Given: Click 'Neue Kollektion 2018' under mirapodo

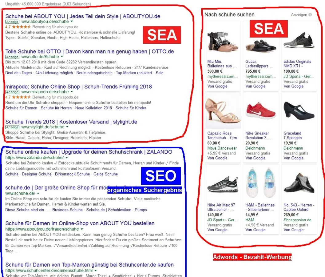Looking at the screenshot, I should 93,108.
